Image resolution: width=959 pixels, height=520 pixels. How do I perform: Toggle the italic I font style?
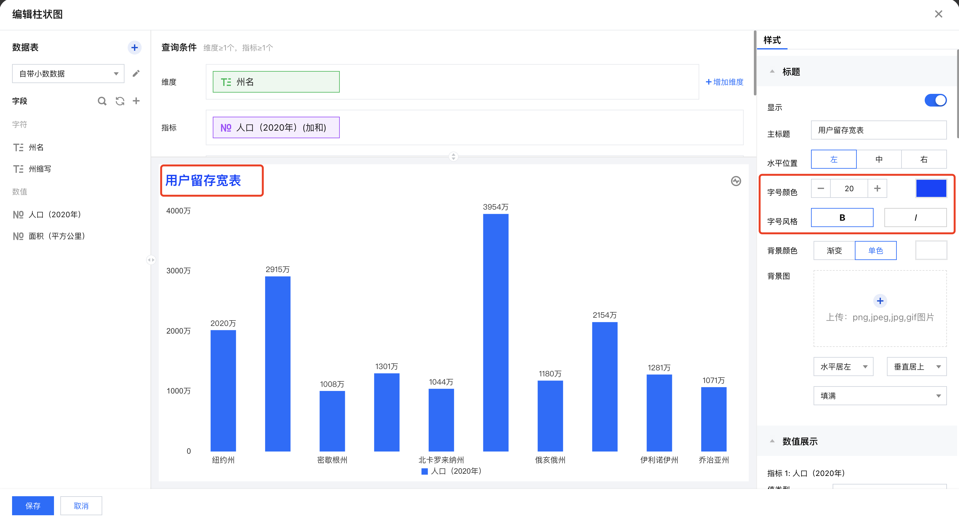tap(915, 218)
